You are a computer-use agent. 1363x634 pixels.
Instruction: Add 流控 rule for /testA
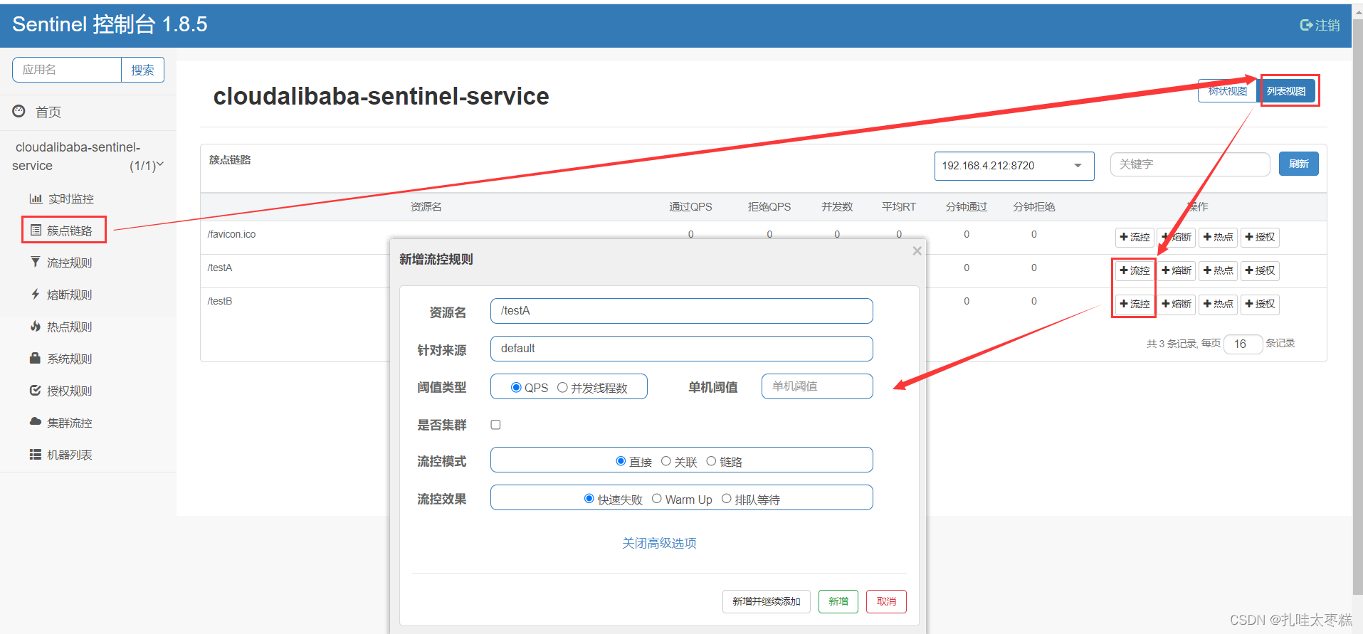coord(1135,270)
